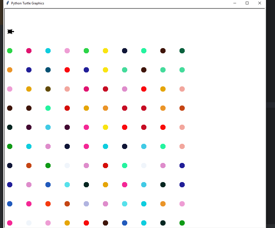Pick the dark green dot ending the first row
Viewport: 275px width, 228px height.
tap(182, 51)
